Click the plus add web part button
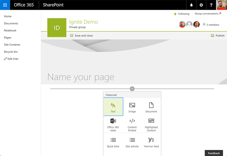Viewport: 227px width, 156px height. pos(132,89)
